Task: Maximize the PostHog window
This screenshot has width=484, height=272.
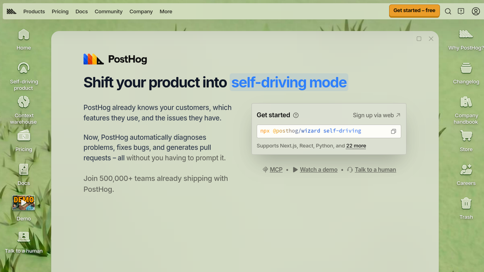Action: coord(419,39)
